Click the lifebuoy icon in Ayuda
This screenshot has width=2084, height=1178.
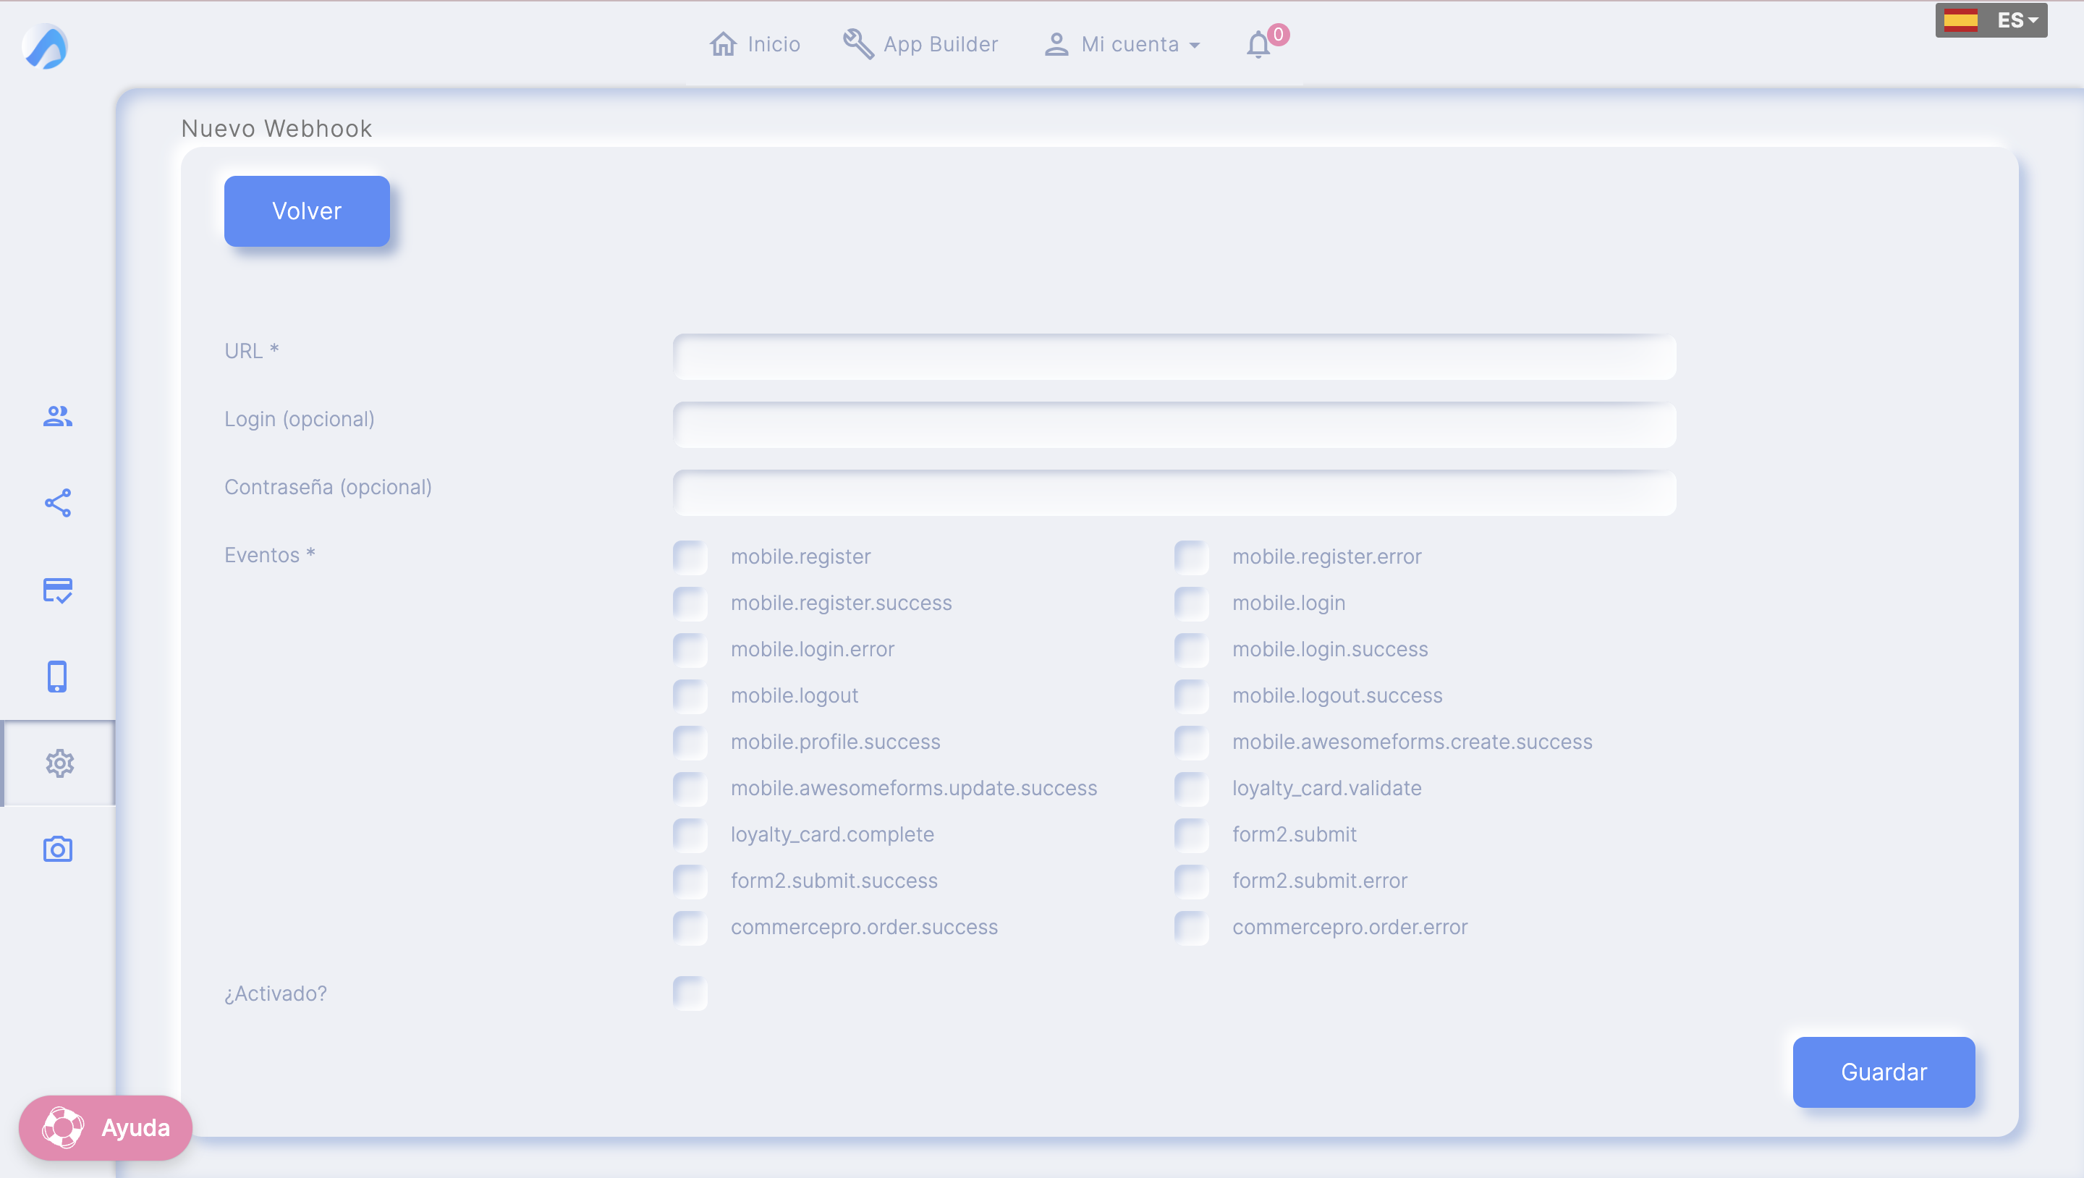pos(62,1127)
